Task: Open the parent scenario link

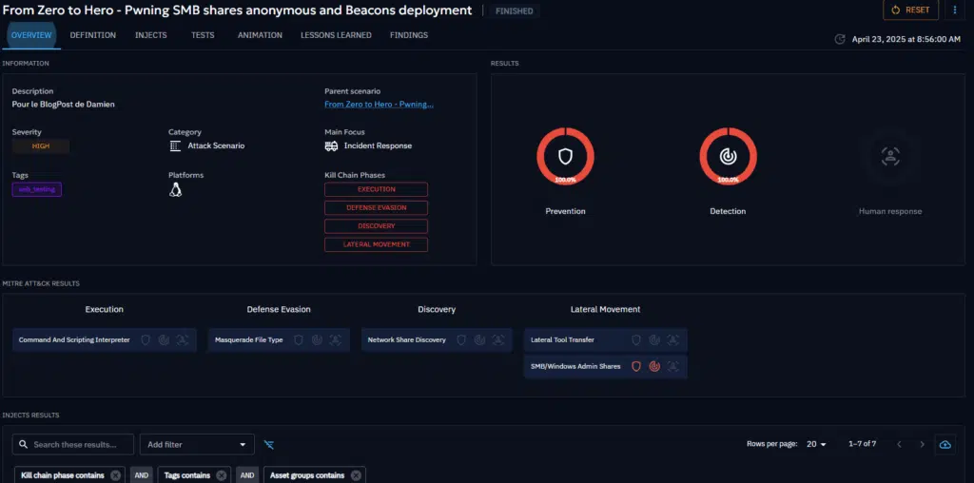Action: (x=379, y=105)
